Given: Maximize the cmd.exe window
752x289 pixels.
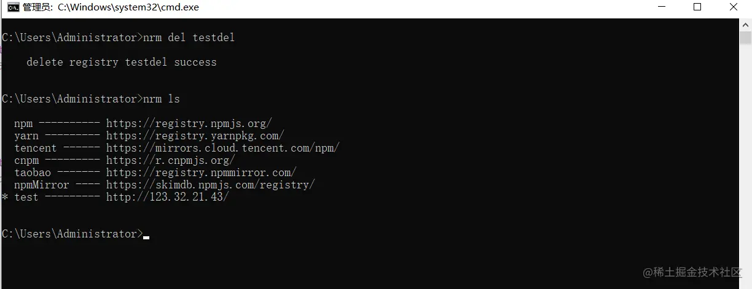Looking at the screenshot, I should [697, 7].
